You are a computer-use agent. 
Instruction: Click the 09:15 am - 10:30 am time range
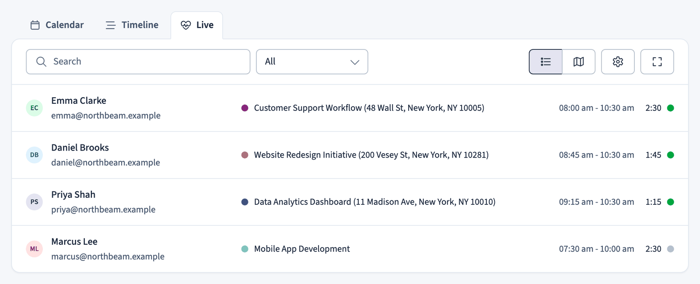596,202
